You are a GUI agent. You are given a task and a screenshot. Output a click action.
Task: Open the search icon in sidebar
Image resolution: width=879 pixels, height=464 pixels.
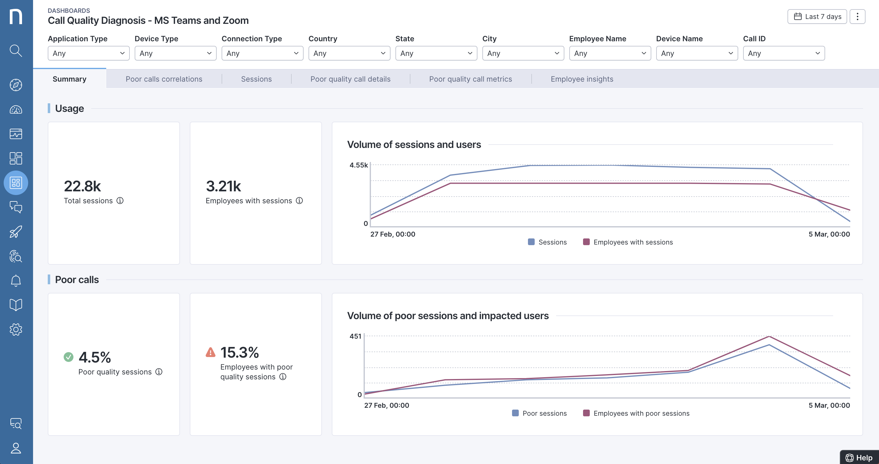pyautogui.click(x=16, y=51)
